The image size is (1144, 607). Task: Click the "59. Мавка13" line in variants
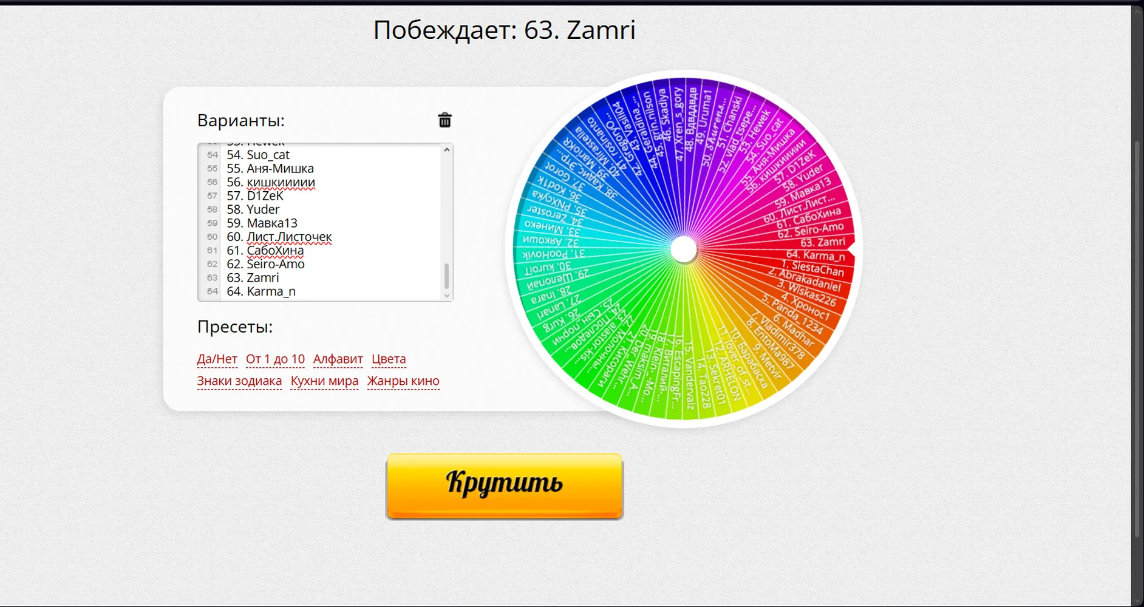(x=262, y=223)
